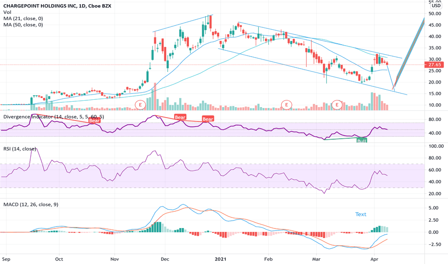Click the earnings E marker in February

pyautogui.click(x=286, y=105)
